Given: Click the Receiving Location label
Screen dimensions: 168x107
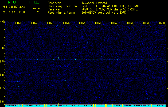Looking at the screenshot, I should 62,6.
